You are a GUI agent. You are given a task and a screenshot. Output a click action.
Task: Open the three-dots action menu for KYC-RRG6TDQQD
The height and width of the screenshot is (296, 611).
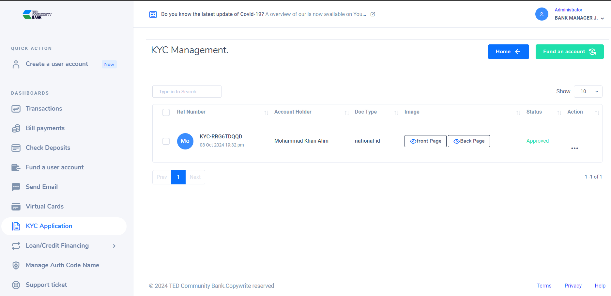574,148
